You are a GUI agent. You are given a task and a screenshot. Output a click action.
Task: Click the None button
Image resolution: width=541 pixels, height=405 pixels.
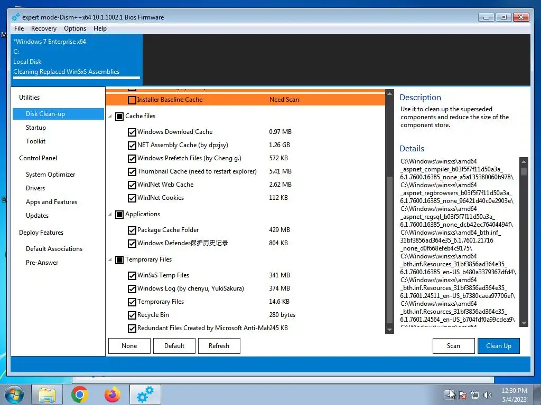(129, 346)
